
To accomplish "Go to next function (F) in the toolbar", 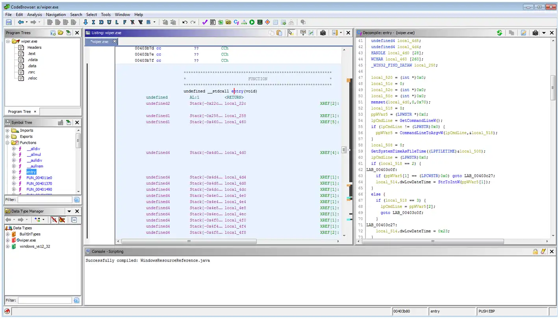I will tap(124, 22).
